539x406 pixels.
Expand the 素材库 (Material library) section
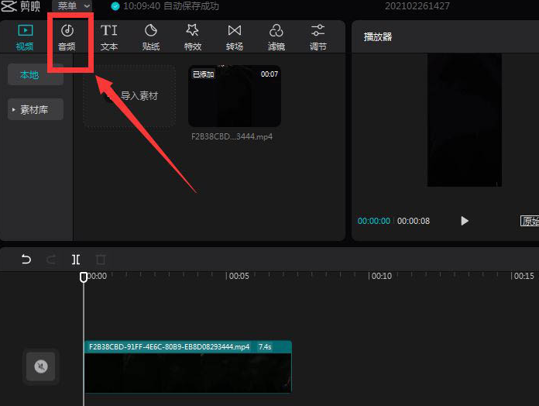[36, 110]
